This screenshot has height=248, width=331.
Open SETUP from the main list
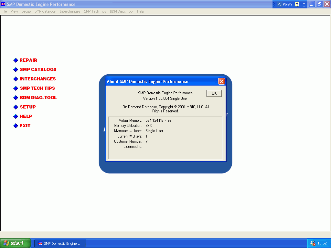click(x=28, y=107)
